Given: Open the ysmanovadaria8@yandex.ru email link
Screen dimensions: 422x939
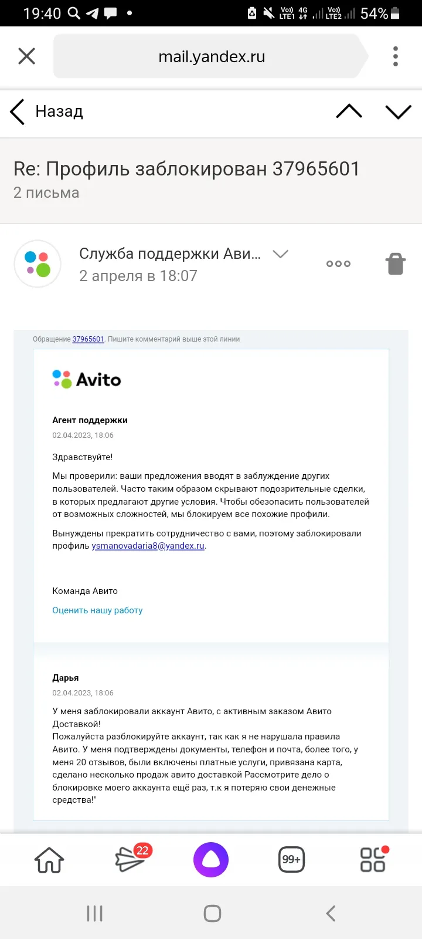Looking at the screenshot, I should click(148, 546).
